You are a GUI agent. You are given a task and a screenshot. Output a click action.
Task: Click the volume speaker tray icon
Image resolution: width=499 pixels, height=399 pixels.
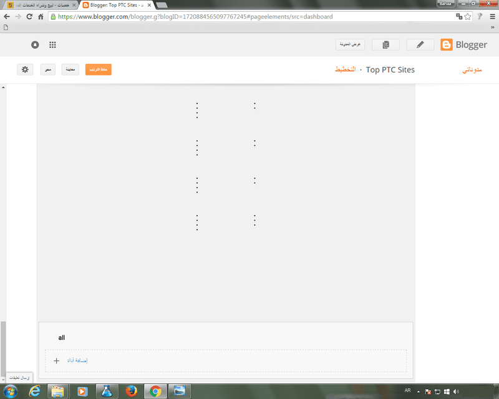click(456, 392)
